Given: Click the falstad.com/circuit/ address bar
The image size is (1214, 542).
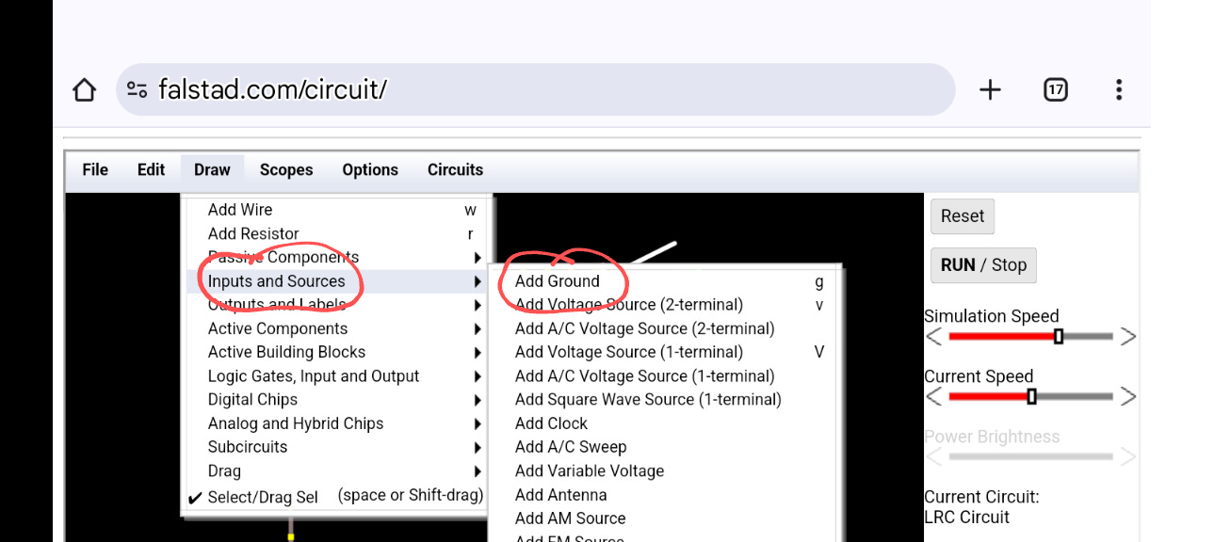Looking at the screenshot, I should (535, 89).
